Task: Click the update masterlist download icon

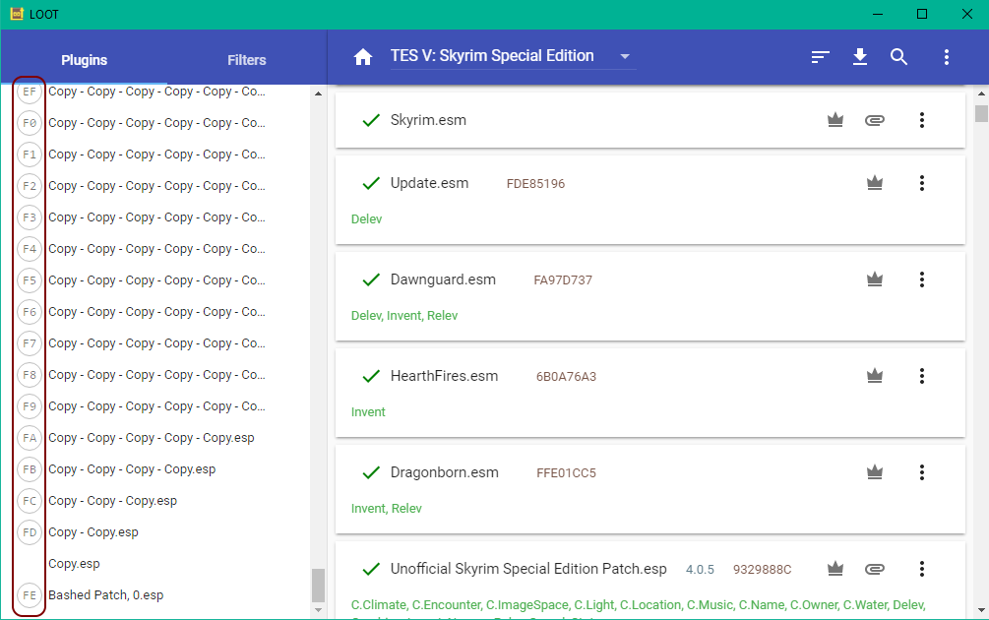Action: [x=860, y=57]
